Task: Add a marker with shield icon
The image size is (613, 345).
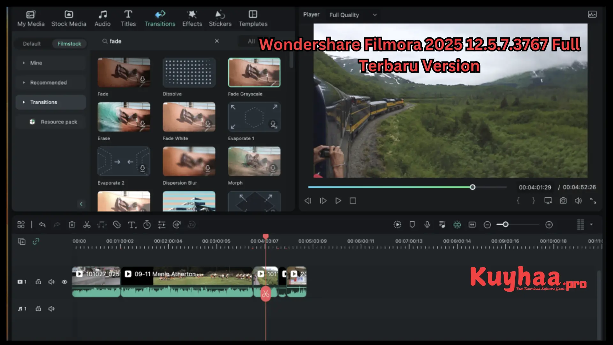Action: [x=412, y=225]
